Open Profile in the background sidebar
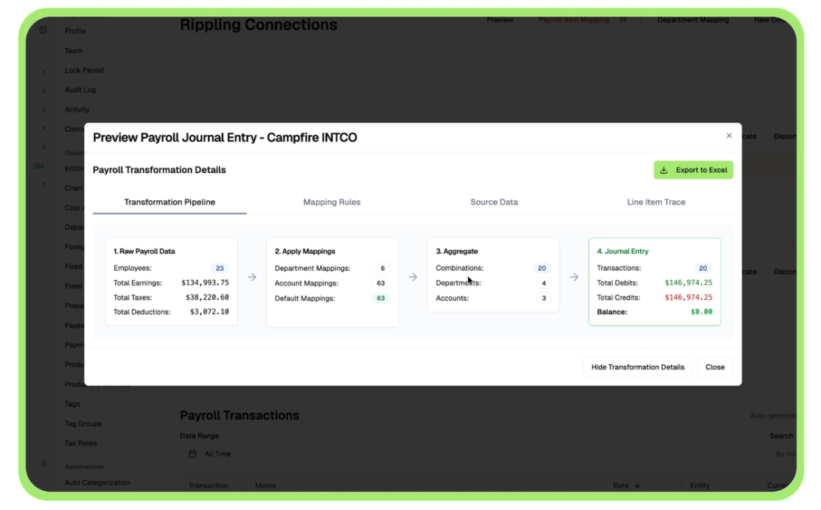Image resolution: width=821 pixels, height=510 pixels. tap(75, 31)
